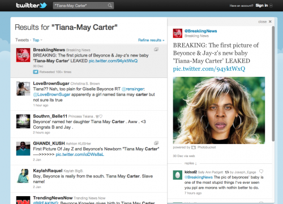
Task: Click BreakiingNews avatar in details pane
Action: pos(178,33)
